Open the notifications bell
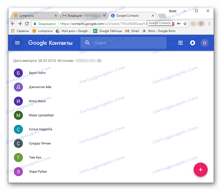This screenshot has height=191, width=222. tap(192, 43)
